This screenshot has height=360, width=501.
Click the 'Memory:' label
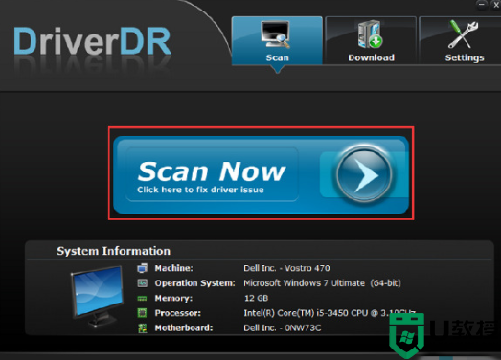173,299
